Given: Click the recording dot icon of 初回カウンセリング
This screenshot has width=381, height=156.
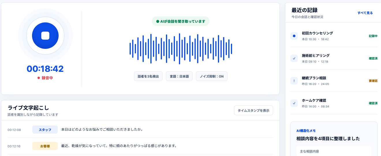Looking at the screenshot, I should (x=294, y=36).
